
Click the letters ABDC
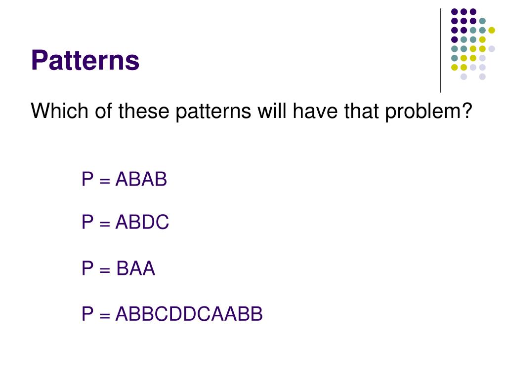(x=142, y=222)
